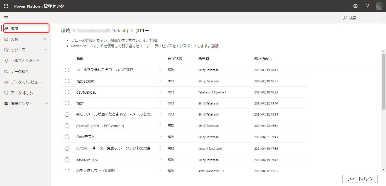Click the search magnifier icon
This screenshot has height=186, width=386.
[345, 18]
